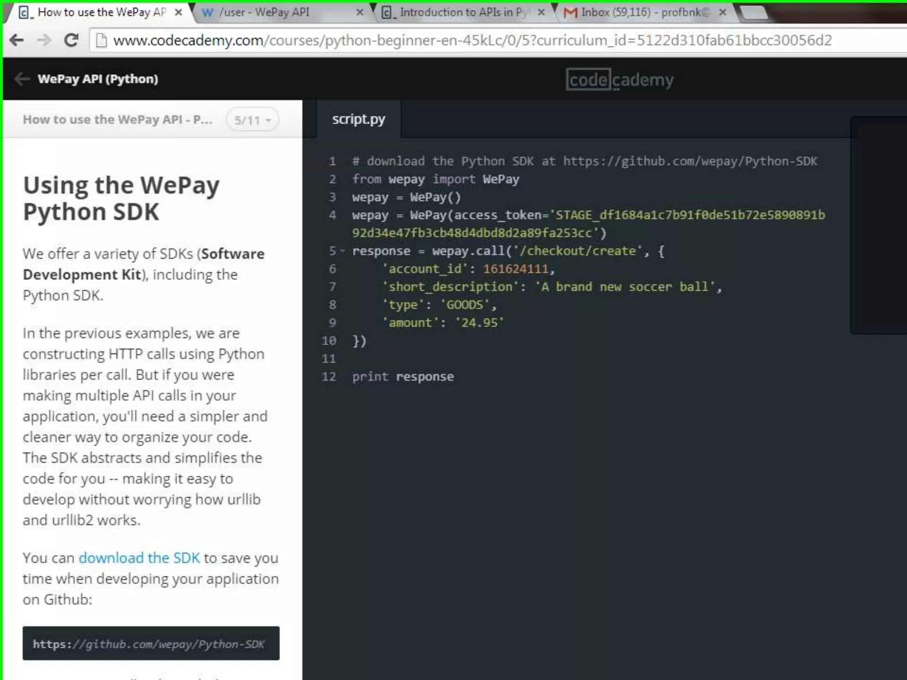Click the access_token string on line 4
Viewport: 907px width, 680px height.
(x=589, y=224)
